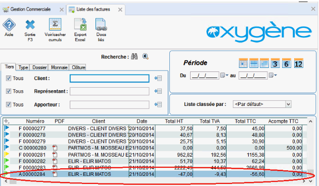
Task: Switch to the Gestion Commerciale tab
Action: pos(30,9)
